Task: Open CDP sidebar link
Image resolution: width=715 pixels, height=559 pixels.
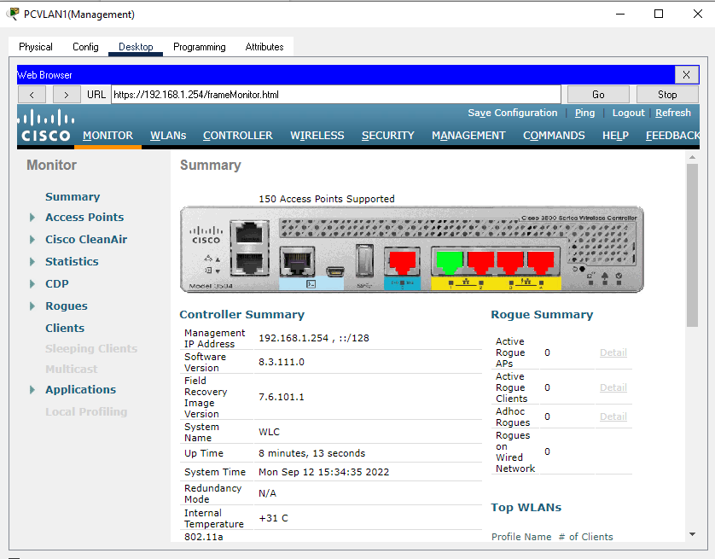Action: click(x=57, y=284)
